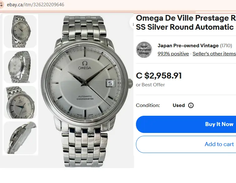Viewport: 236px width, 183px height.
Task: Show the third thumbnail with dial close-up
Action: (x=20, y=102)
